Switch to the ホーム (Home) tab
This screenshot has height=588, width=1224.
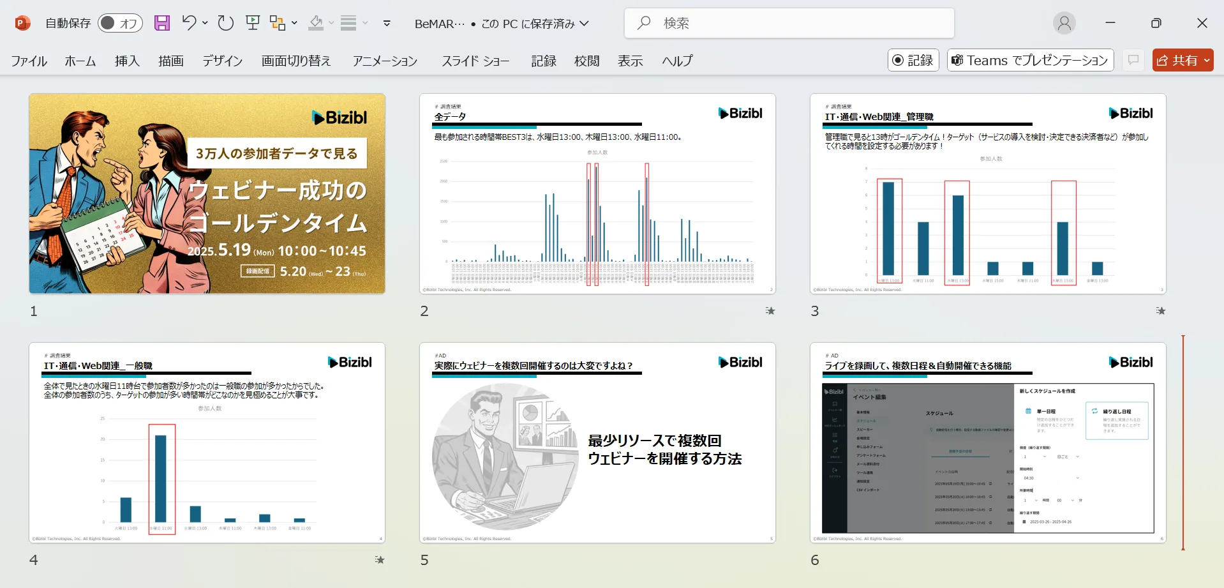point(80,61)
